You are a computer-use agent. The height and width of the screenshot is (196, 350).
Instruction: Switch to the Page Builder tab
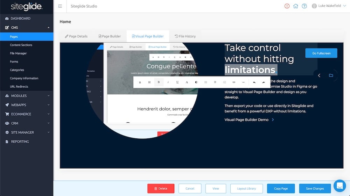point(110,36)
